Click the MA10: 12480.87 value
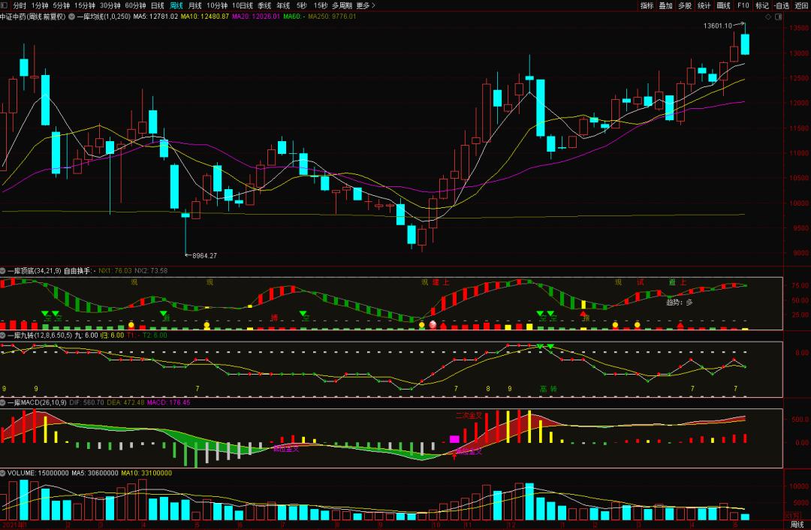 pyautogui.click(x=205, y=17)
